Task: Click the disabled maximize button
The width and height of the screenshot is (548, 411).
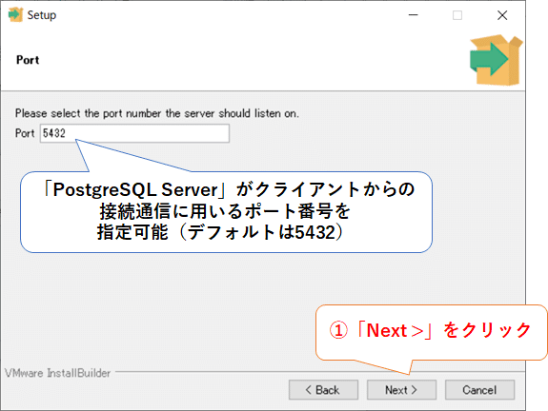Action: pos(457,15)
